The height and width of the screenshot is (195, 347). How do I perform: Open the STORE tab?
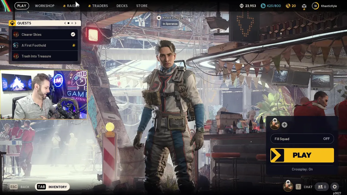(x=142, y=6)
